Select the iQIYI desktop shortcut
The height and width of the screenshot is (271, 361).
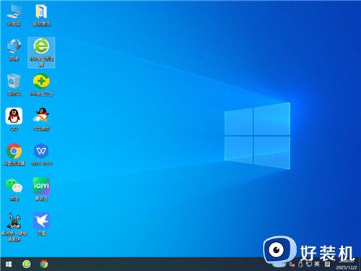pyautogui.click(x=41, y=189)
